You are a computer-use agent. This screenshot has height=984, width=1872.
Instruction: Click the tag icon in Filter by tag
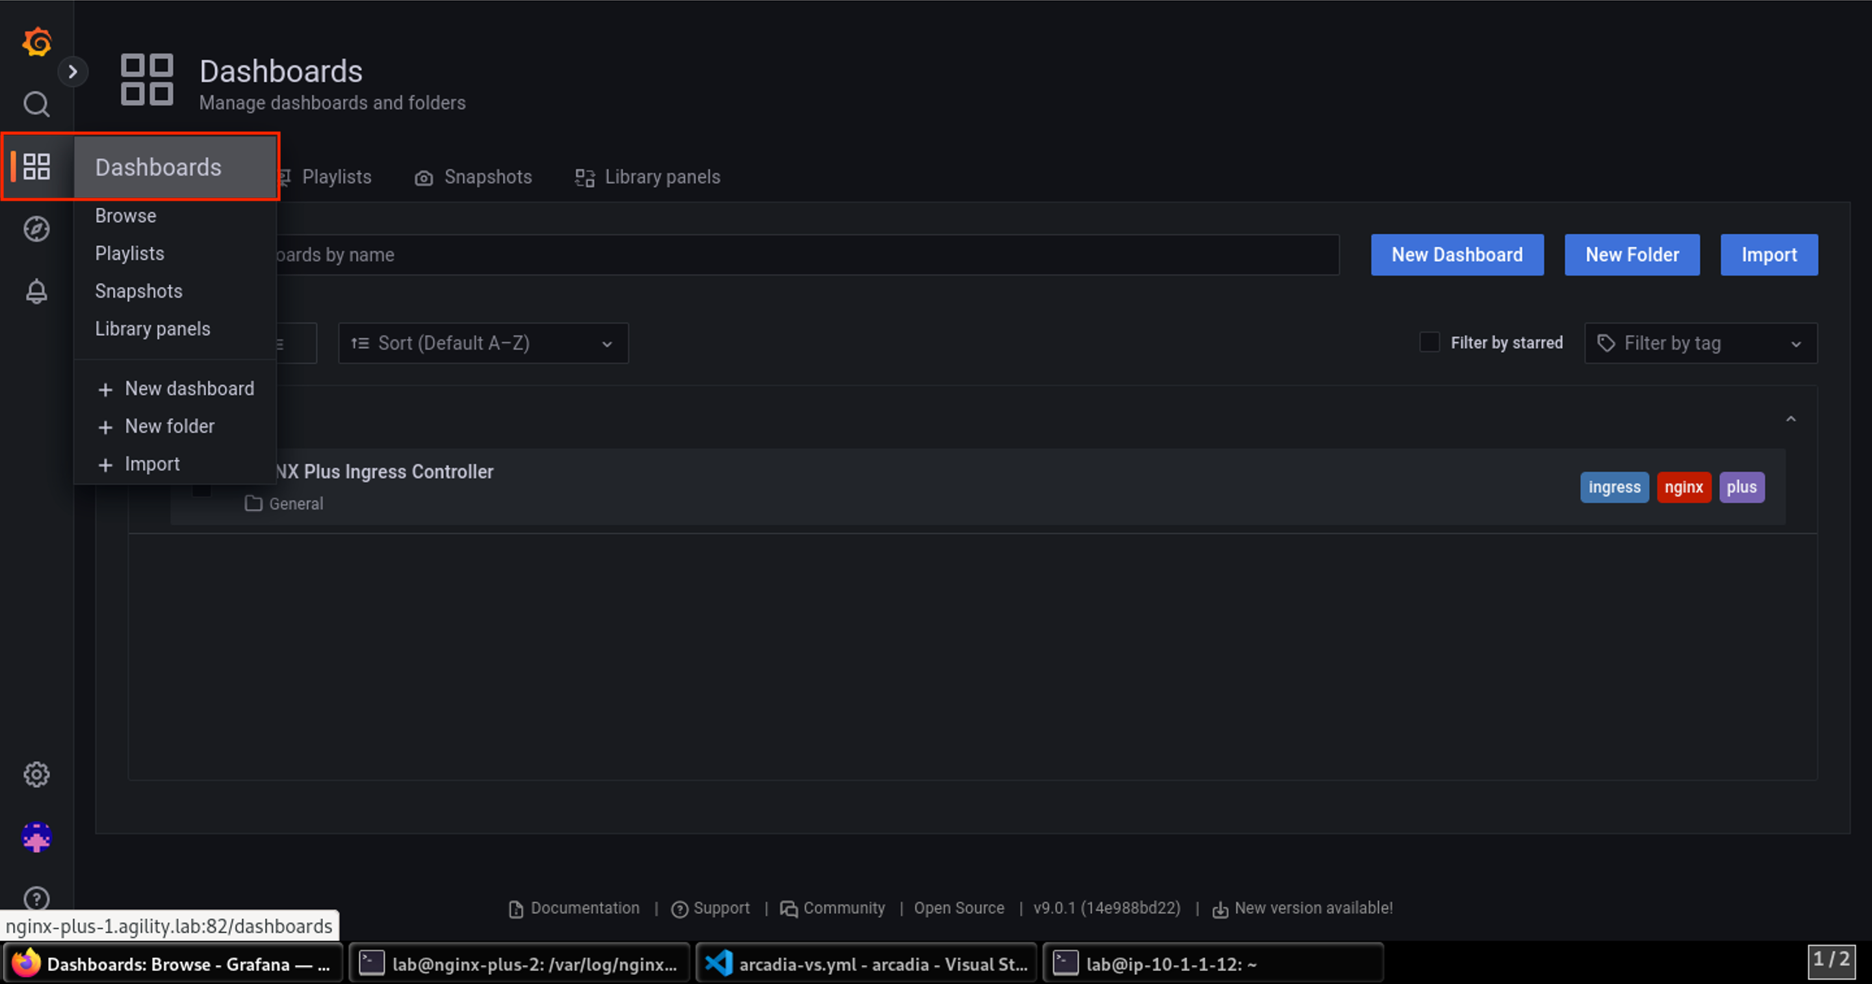pos(1606,343)
